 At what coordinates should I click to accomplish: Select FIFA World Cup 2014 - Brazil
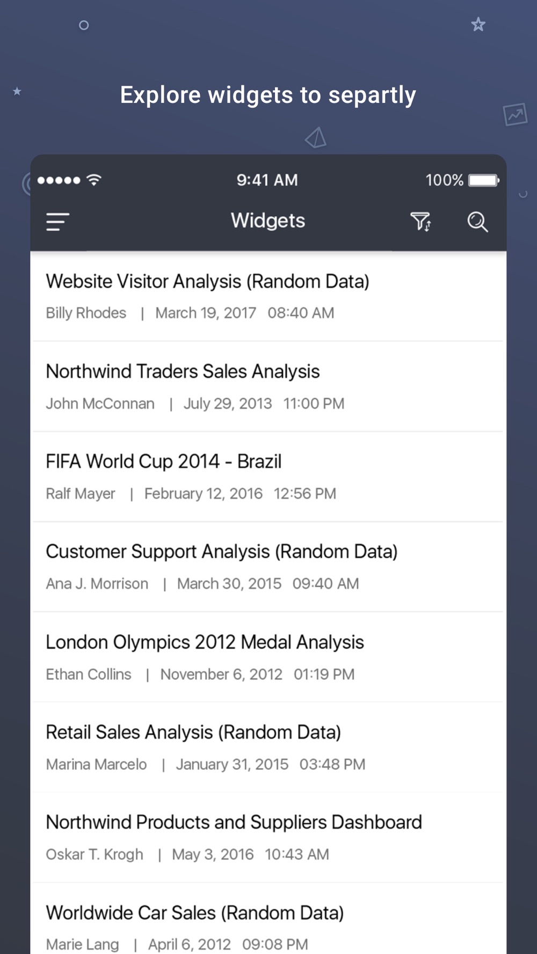pyautogui.click(x=268, y=476)
